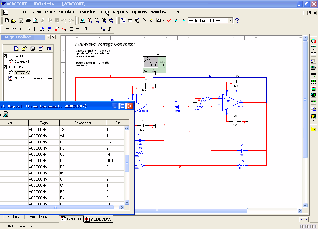Zoom to selected area icon

[x=104, y=20]
